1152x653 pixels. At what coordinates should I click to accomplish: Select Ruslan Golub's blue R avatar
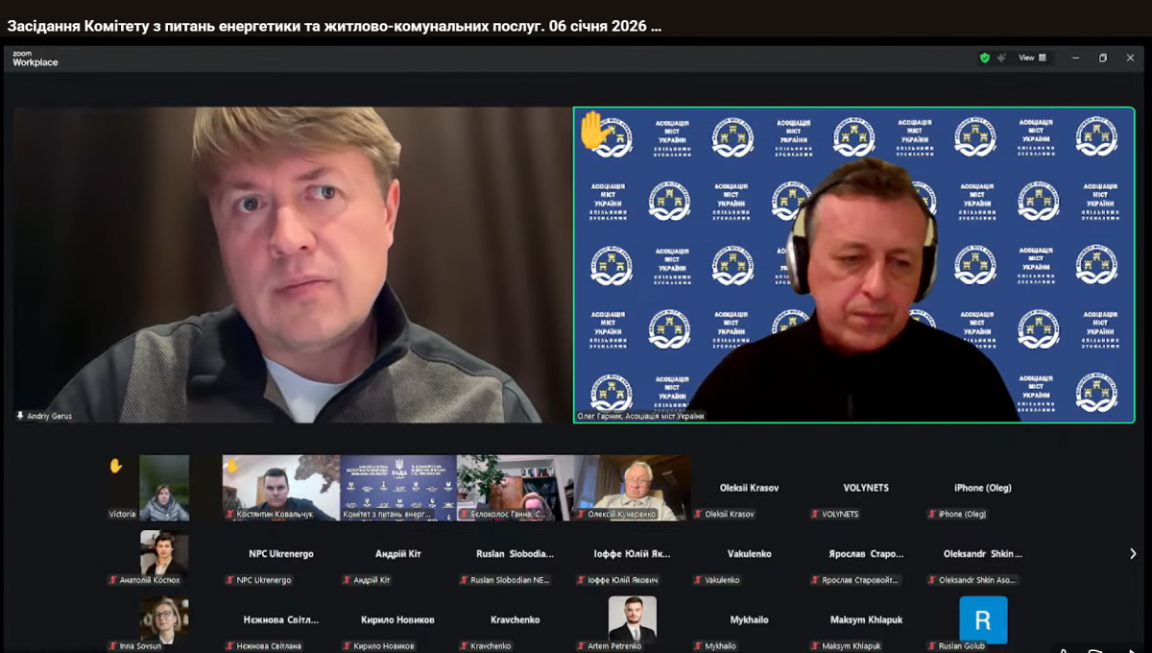(983, 619)
